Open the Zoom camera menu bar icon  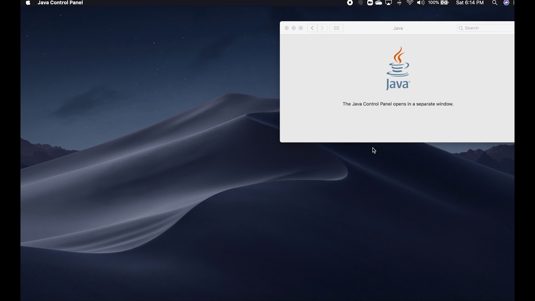370,3
